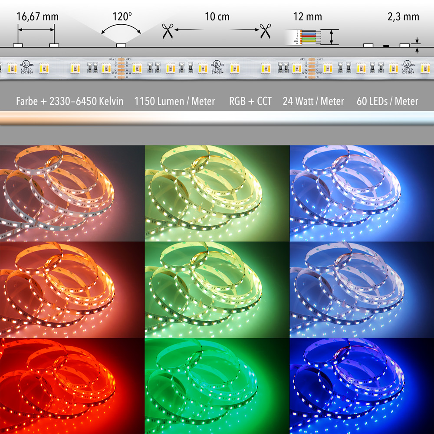Screen dimensions: 434x434
Task: Click the right scissors cut icon
Action: [265, 31]
